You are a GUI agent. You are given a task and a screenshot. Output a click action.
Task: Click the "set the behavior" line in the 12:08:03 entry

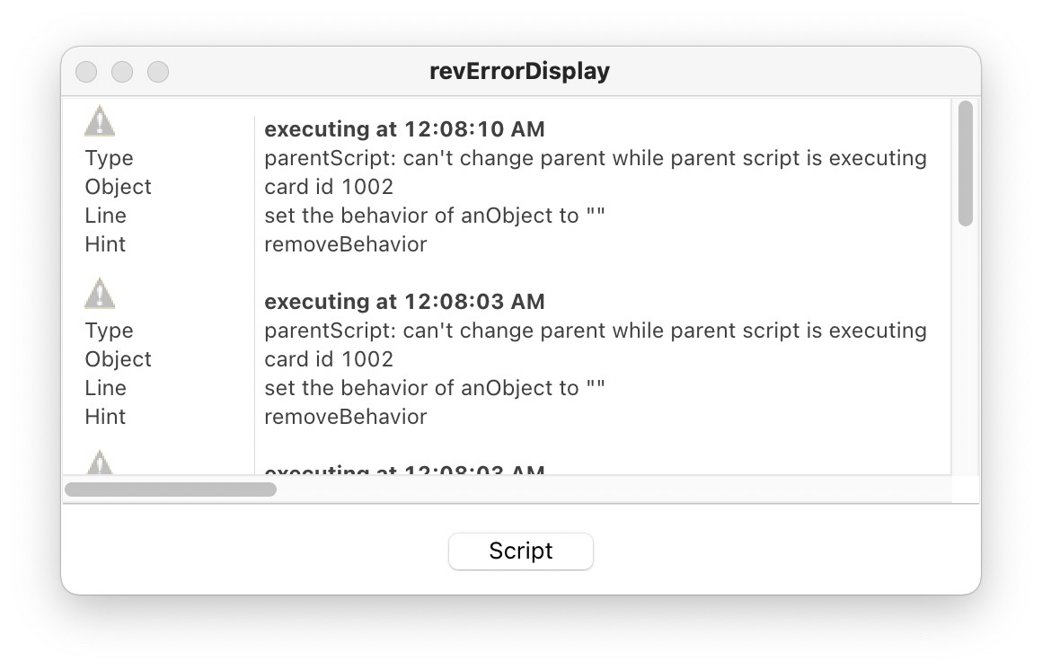click(x=435, y=388)
